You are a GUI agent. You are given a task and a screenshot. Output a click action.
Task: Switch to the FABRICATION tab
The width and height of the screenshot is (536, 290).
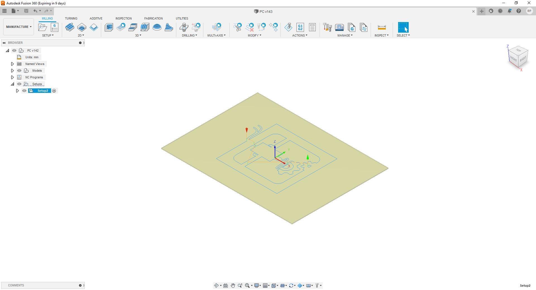[x=154, y=18]
